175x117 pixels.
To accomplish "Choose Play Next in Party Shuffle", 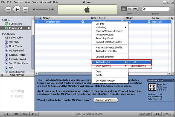I will pos(110,47).
